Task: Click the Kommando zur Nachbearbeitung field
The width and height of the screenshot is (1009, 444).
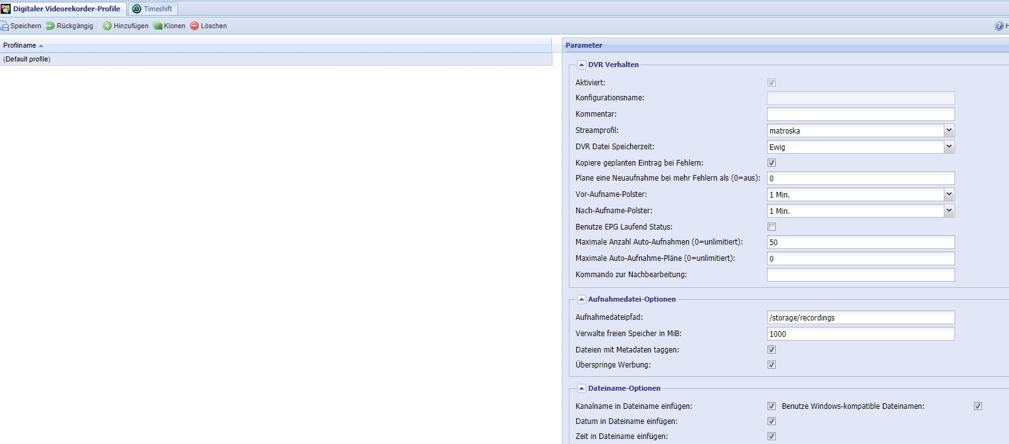Action: tap(860, 275)
